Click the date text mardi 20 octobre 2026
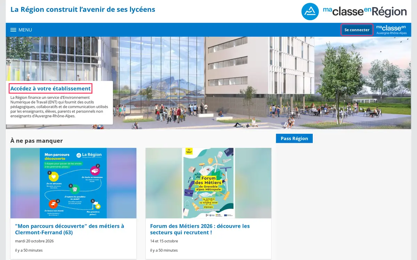Viewport: 417px width, 260px height. 34,241
